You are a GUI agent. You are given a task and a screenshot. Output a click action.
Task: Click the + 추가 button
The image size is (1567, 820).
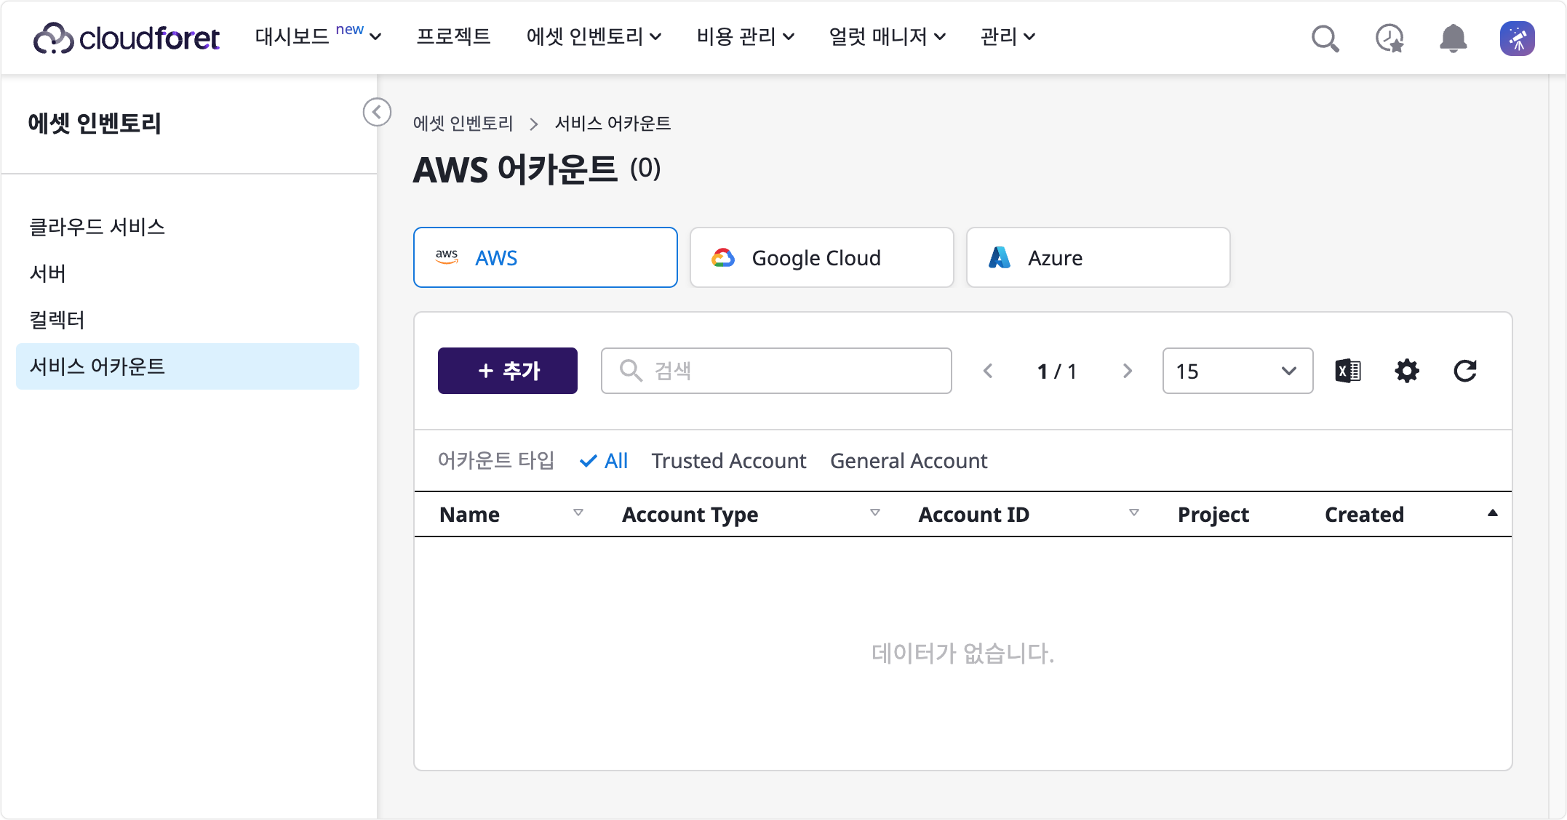(508, 371)
